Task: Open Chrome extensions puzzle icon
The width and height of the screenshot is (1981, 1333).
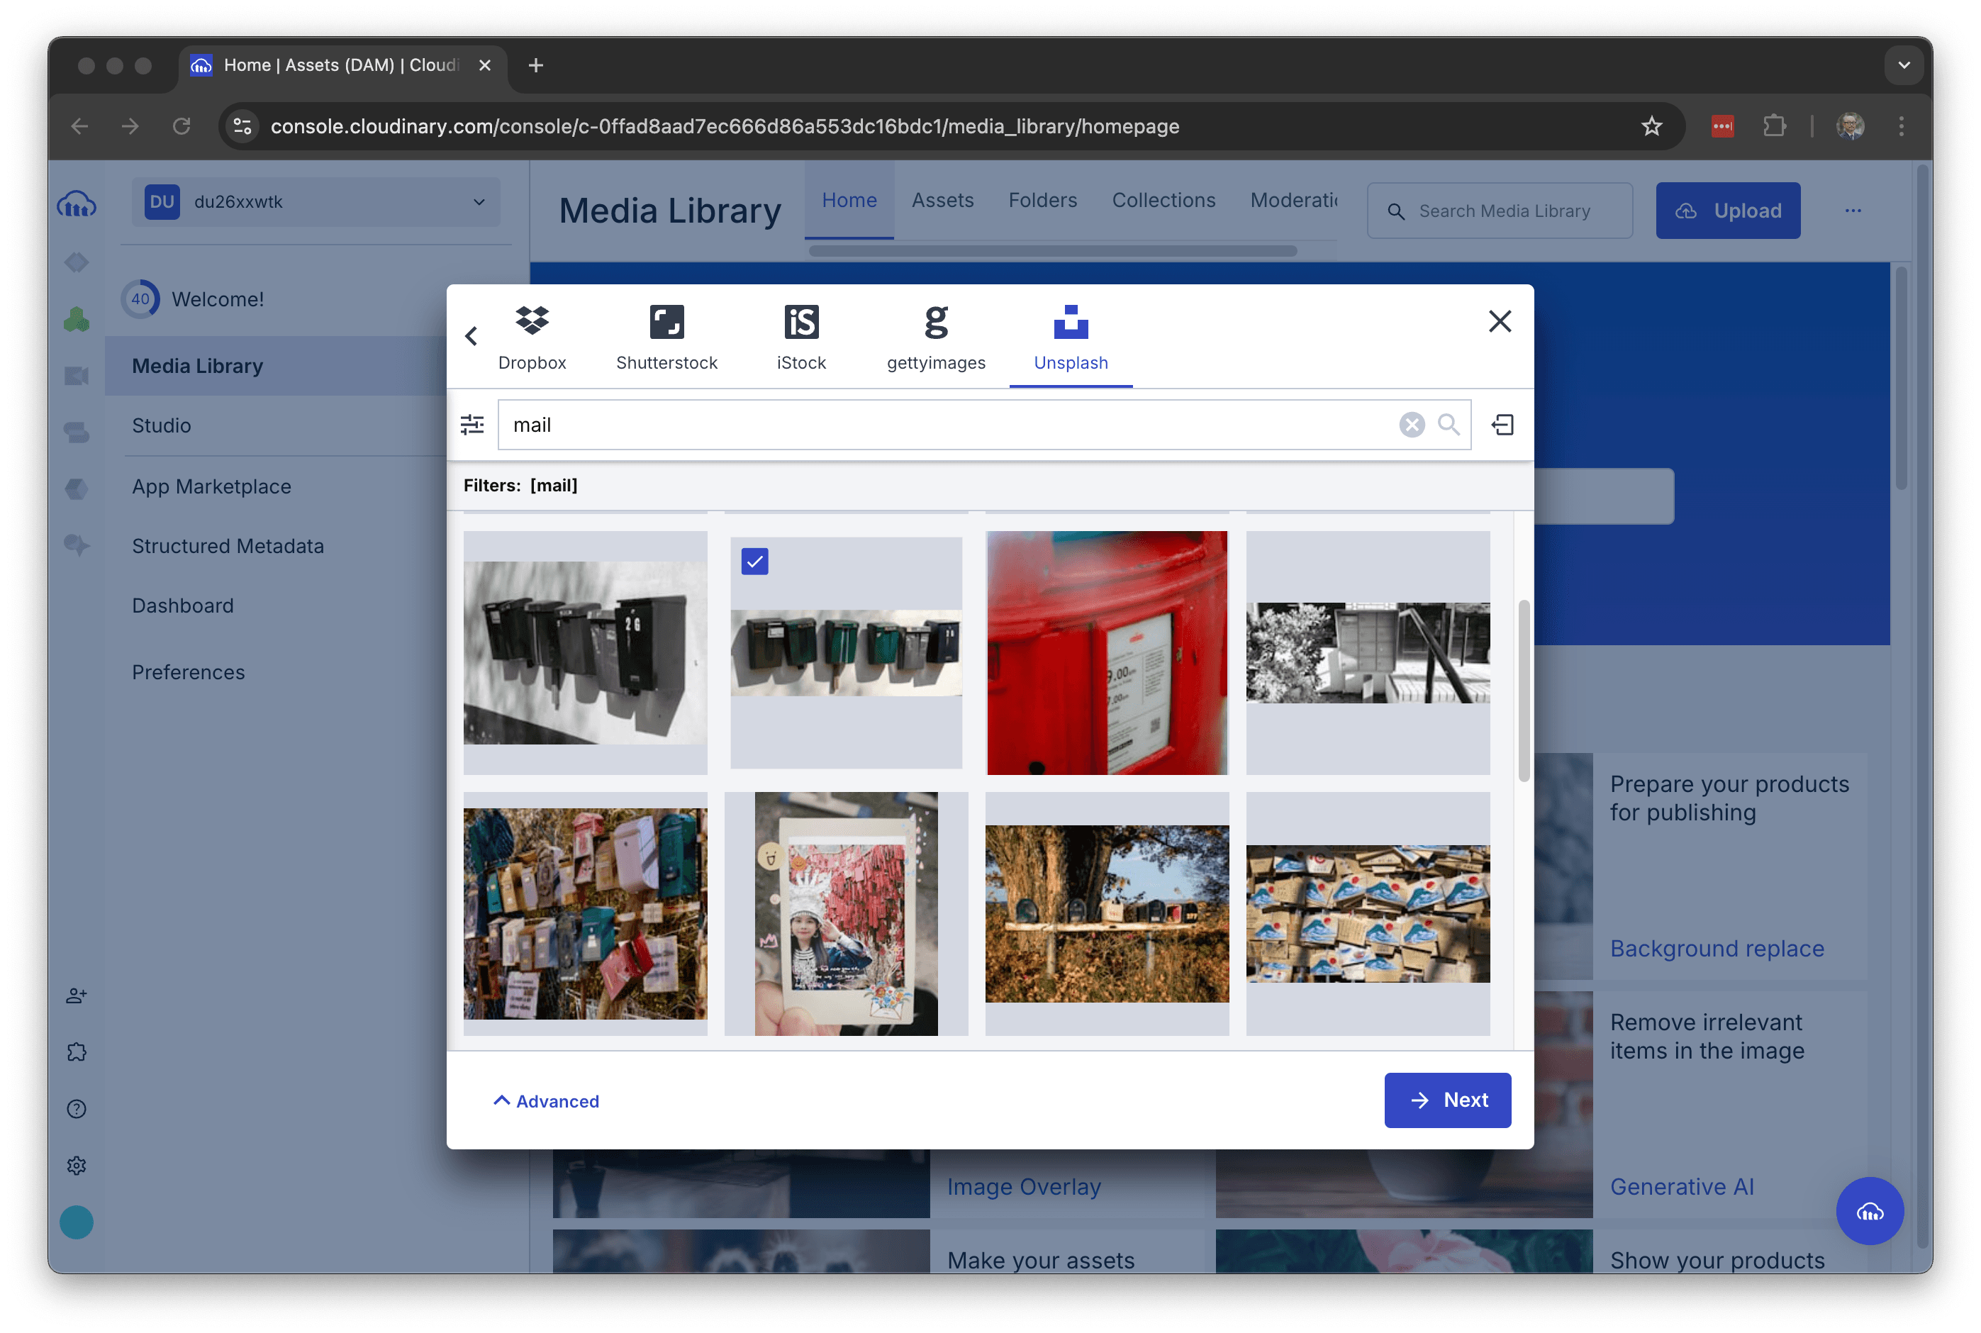Action: [x=1774, y=127]
